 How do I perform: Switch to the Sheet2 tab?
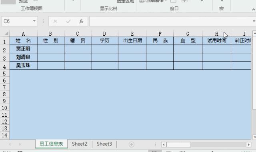coord(80,144)
